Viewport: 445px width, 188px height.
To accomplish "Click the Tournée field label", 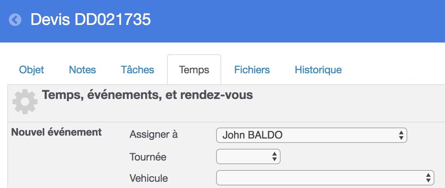I will pos(148,157).
